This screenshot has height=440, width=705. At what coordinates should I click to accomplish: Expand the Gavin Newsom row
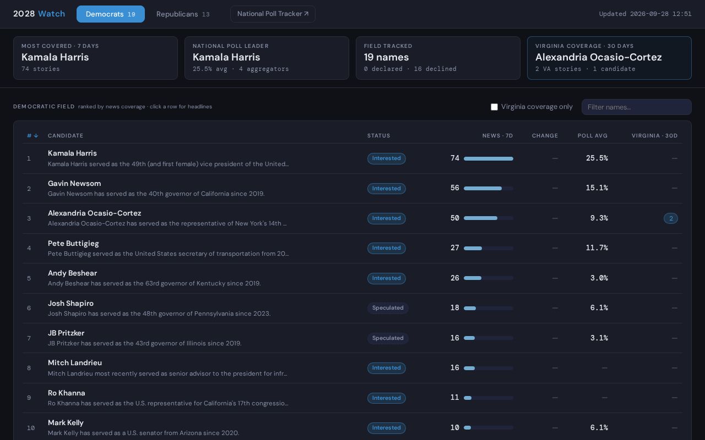[x=352, y=188]
